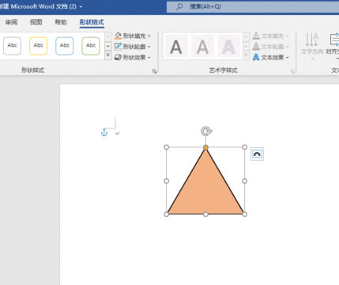
Task: Open the layout options icon beside triangle
Action: pos(257,154)
